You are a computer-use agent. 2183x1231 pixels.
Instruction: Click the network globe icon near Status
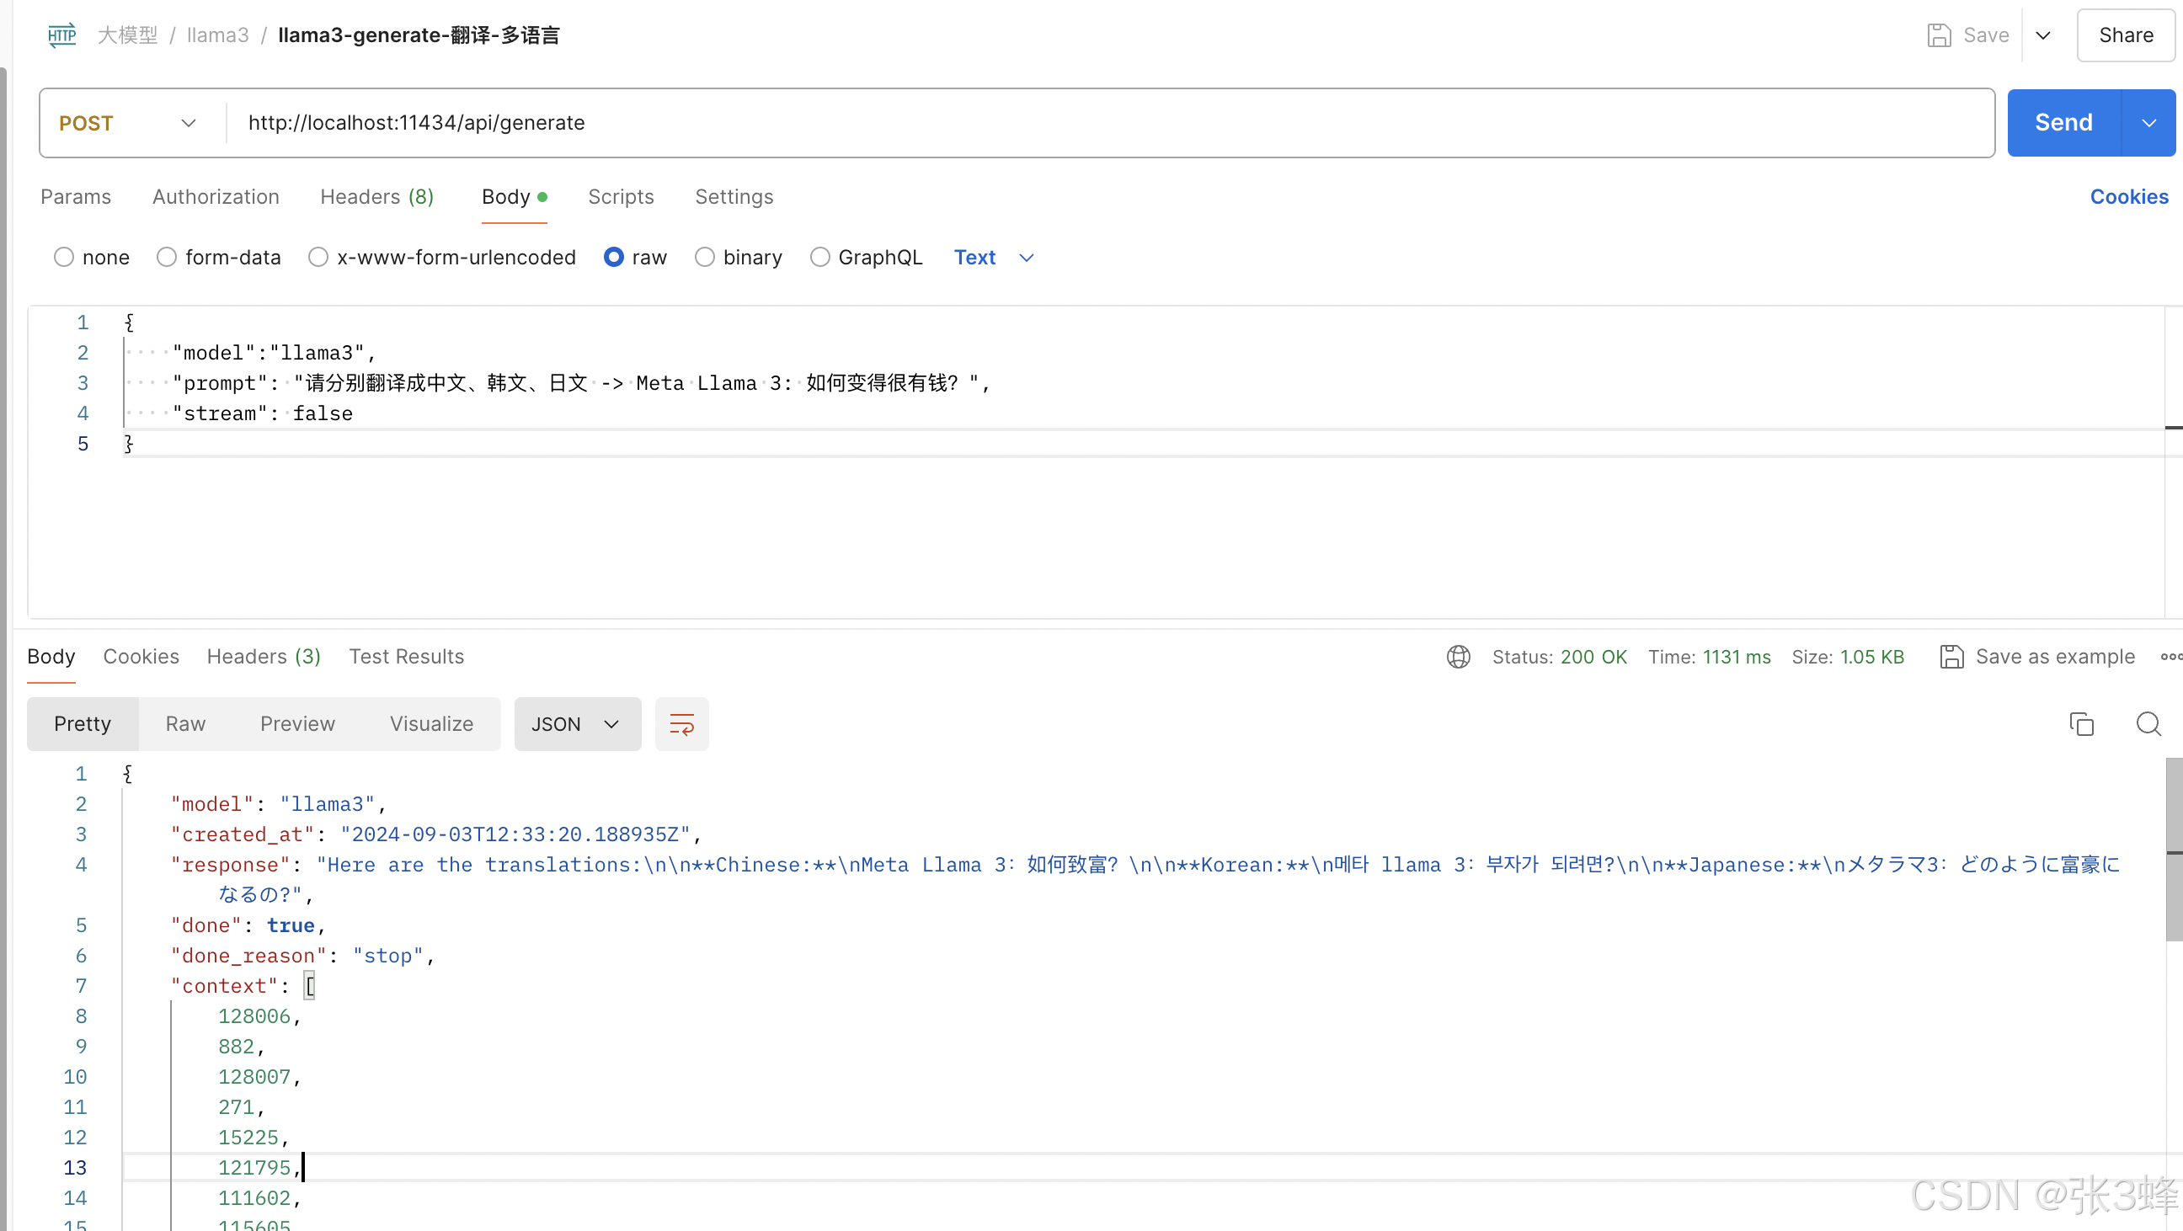coord(1458,657)
